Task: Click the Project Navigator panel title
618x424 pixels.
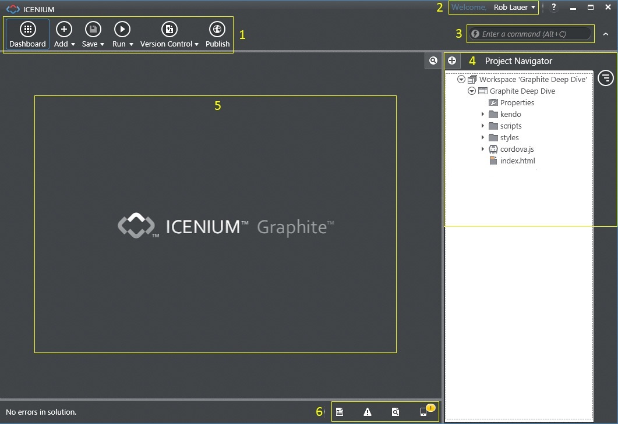Action: point(518,61)
